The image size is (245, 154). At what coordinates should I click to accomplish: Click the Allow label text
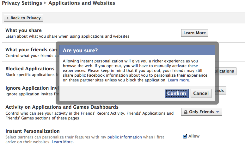point(194,136)
